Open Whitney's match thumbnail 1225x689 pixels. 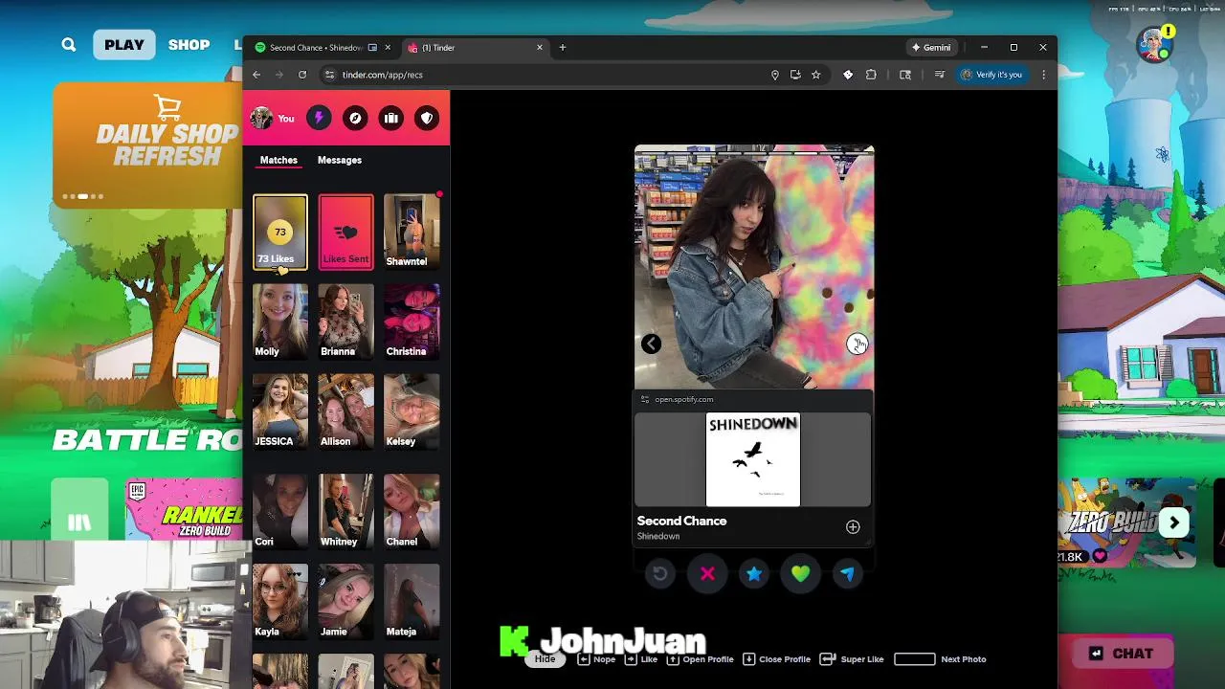(x=345, y=512)
